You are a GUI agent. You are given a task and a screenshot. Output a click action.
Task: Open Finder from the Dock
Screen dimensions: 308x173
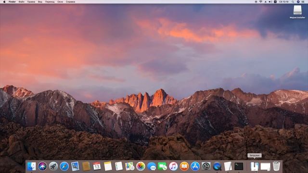pyautogui.click(x=31, y=166)
